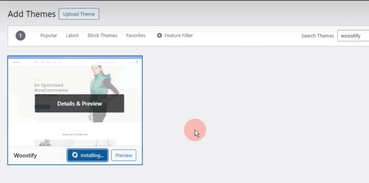Select the Block Themes tab
The height and width of the screenshot is (183, 369).
pos(102,36)
